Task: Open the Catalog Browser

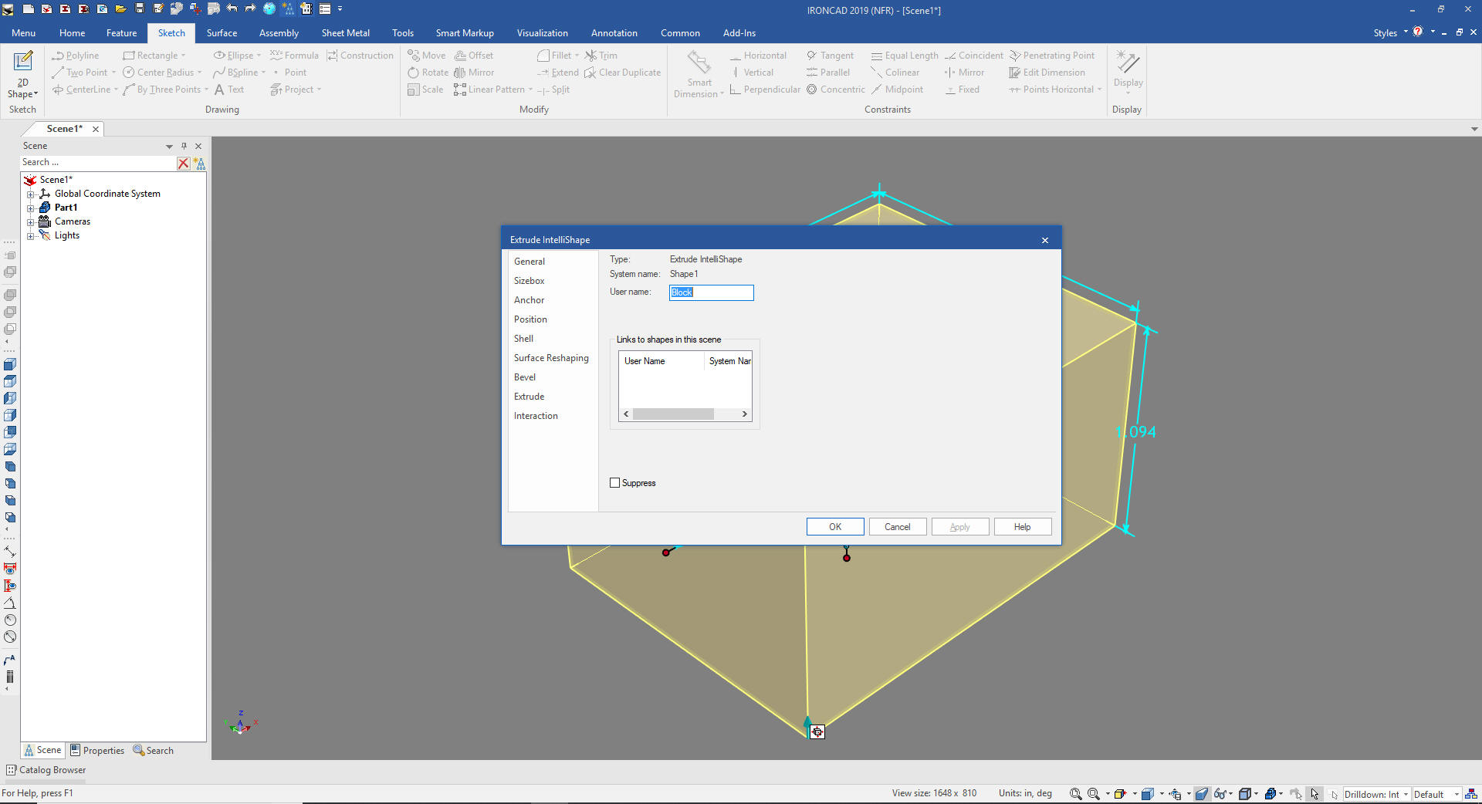Action: (46, 770)
